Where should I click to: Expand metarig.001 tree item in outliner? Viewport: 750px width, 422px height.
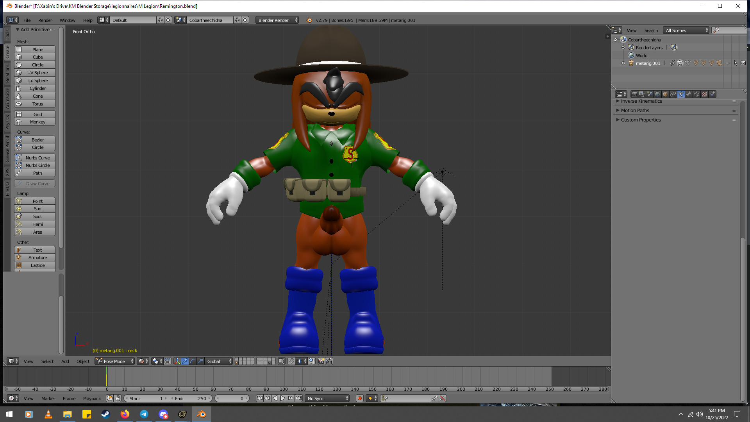click(x=623, y=63)
